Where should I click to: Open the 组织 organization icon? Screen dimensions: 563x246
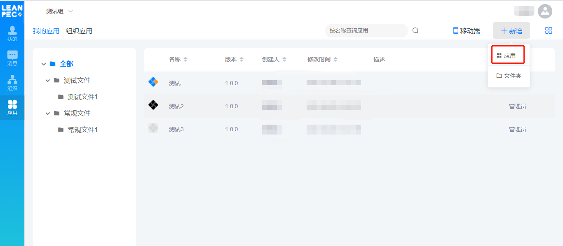[x=12, y=83]
